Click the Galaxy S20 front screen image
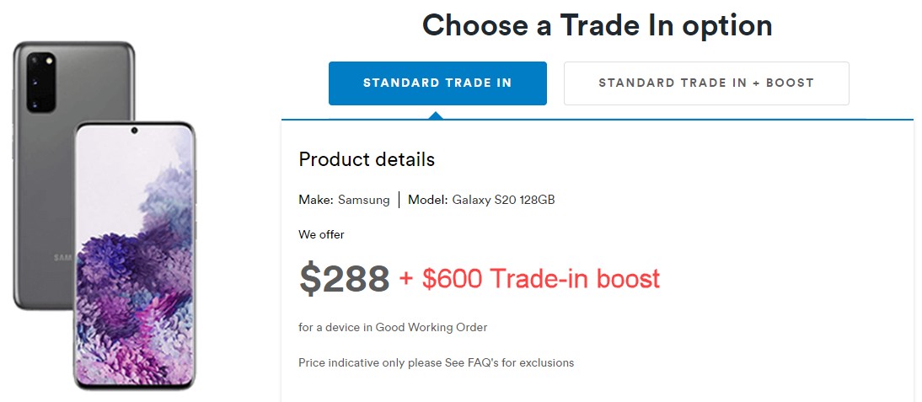This screenshot has height=402, width=922. click(135, 255)
